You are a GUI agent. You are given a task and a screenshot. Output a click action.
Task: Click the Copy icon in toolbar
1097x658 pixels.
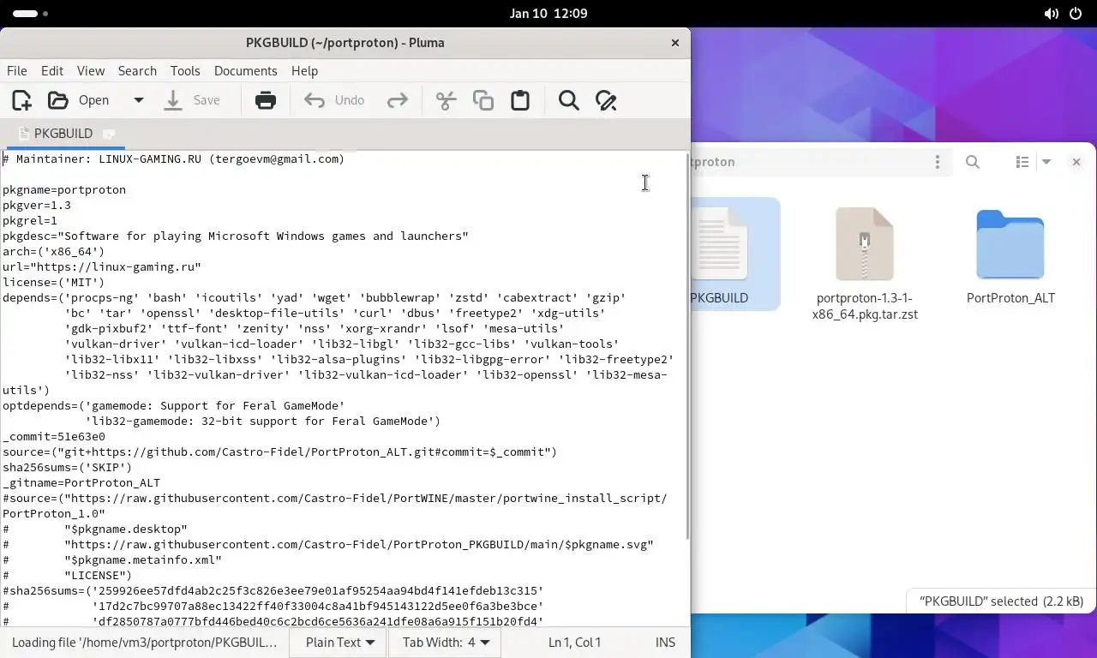pyautogui.click(x=483, y=100)
